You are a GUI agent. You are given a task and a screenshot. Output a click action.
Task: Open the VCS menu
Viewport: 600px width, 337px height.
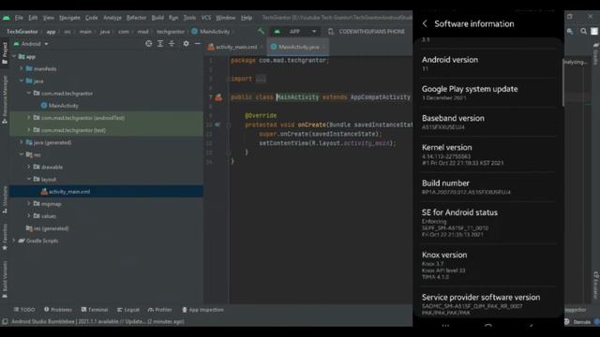click(206, 18)
